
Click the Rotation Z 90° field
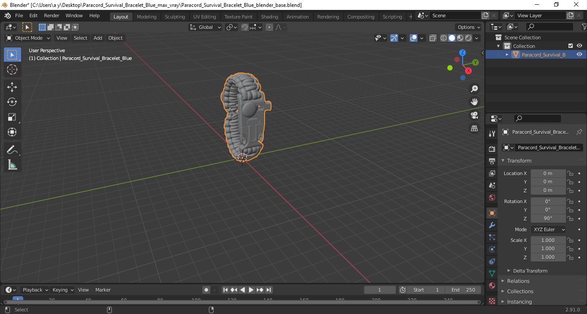[548, 218]
